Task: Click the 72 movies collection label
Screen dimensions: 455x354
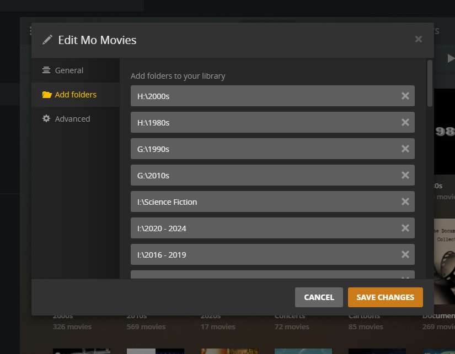Action: [292, 327]
